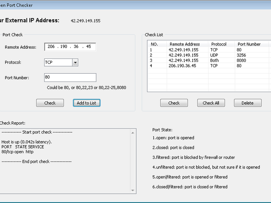Click the 'Start port check' report line
The height and width of the screenshot is (203, 271).
coord(37,132)
